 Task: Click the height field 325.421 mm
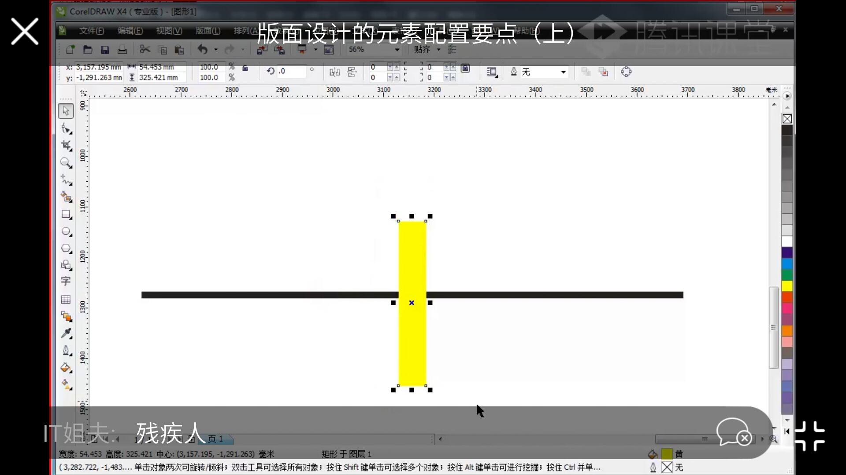[x=161, y=77]
